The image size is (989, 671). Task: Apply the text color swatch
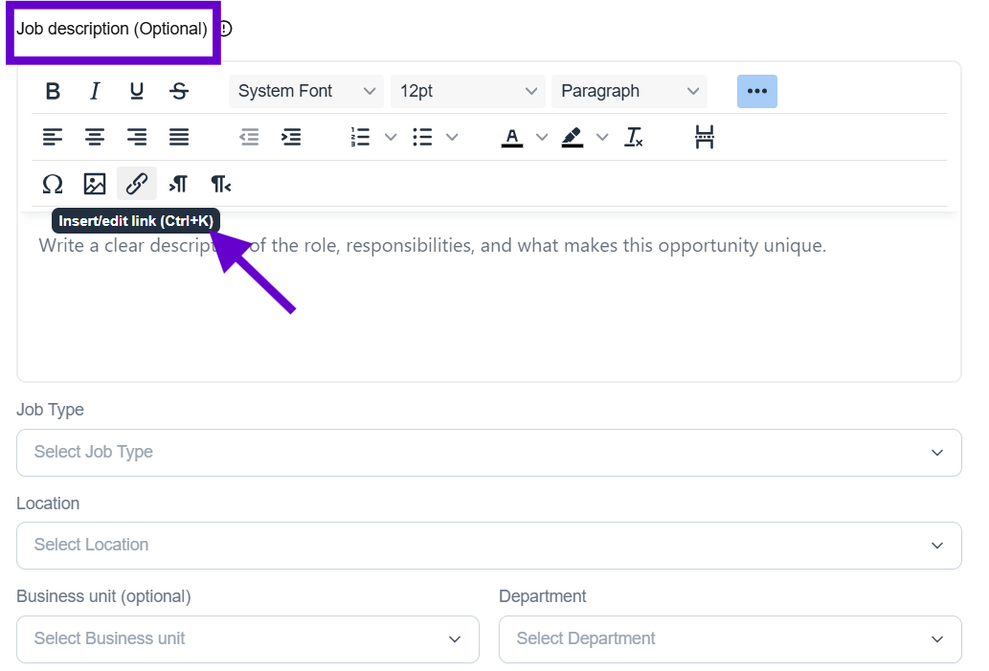[512, 137]
